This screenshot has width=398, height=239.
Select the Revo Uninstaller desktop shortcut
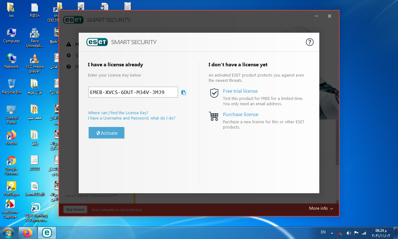pyautogui.click(x=35, y=38)
